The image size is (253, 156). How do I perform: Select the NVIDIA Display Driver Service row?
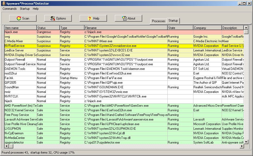coord(124,55)
